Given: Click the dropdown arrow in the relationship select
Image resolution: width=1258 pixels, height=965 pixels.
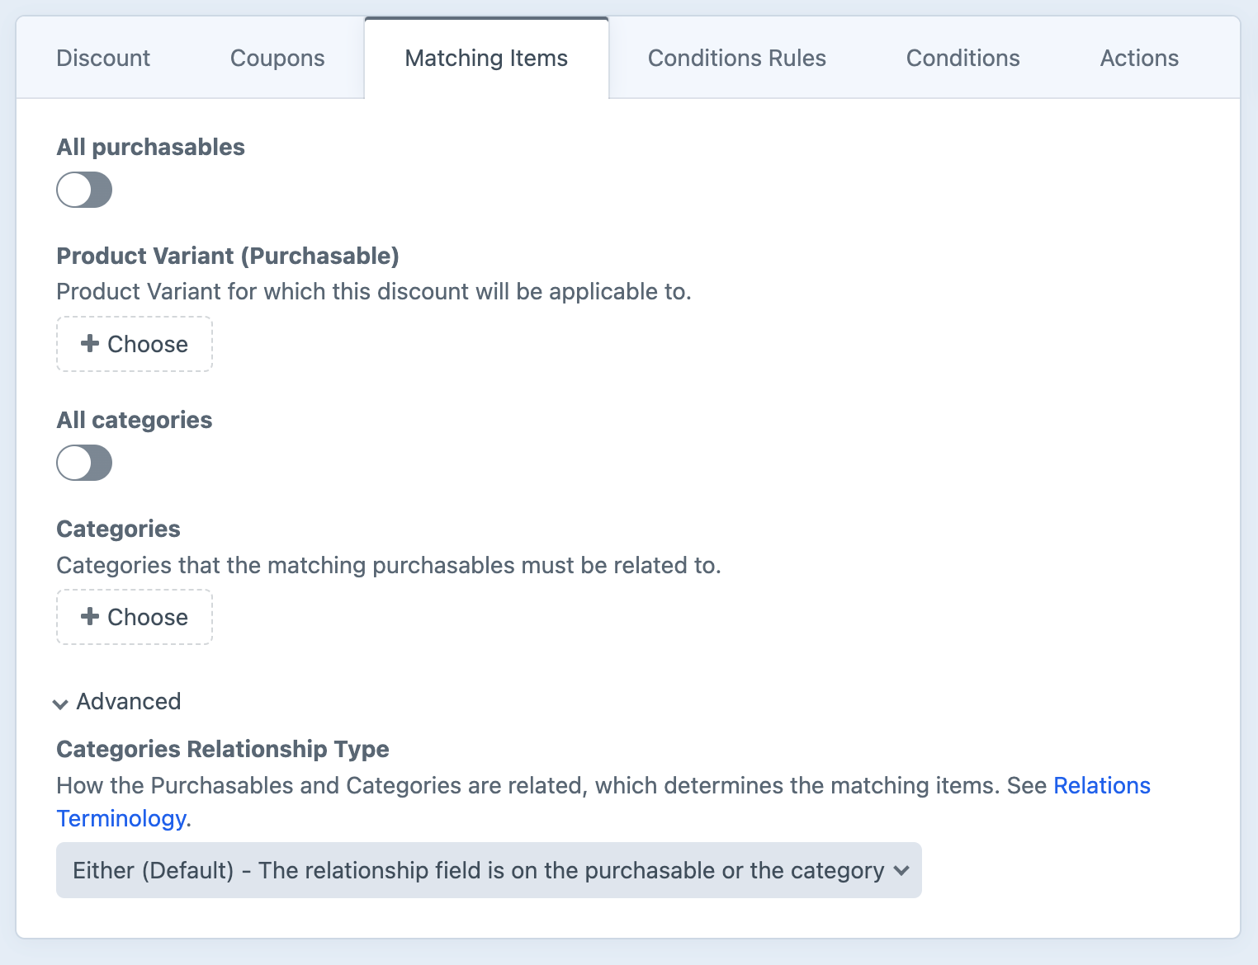Looking at the screenshot, I should pyautogui.click(x=901, y=871).
